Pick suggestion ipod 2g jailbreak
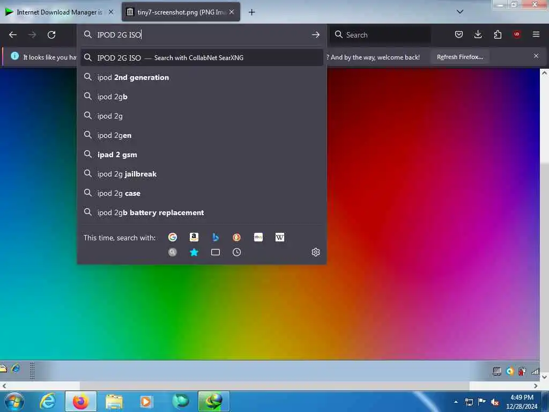The height and width of the screenshot is (412, 549). pos(202,174)
